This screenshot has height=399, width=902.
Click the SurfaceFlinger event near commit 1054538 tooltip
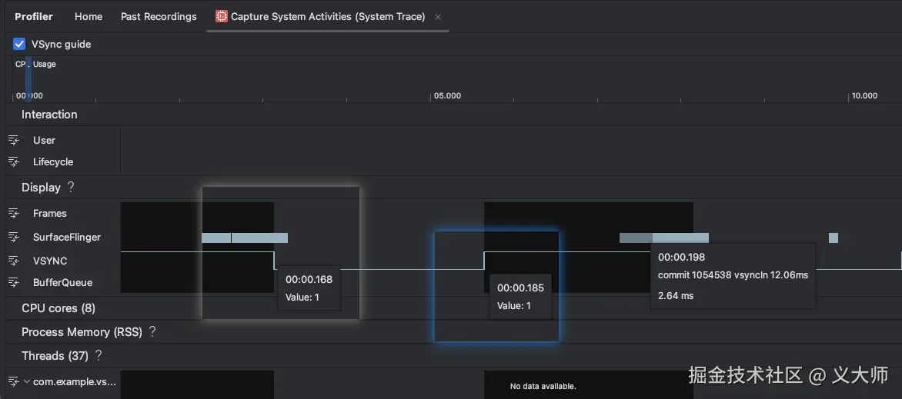click(680, 238)
